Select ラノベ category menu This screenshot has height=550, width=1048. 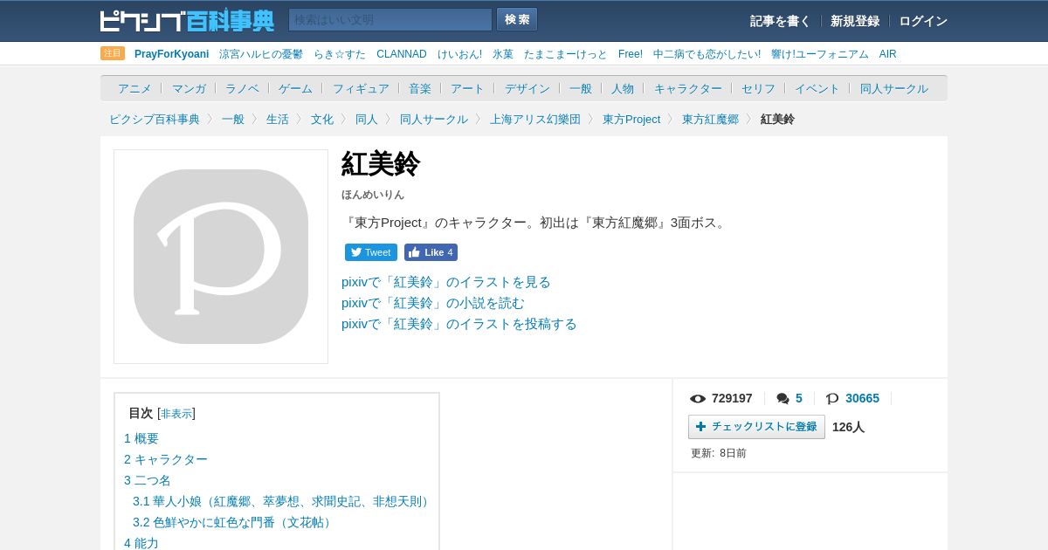pyautogui.click(x=242, y=88)
